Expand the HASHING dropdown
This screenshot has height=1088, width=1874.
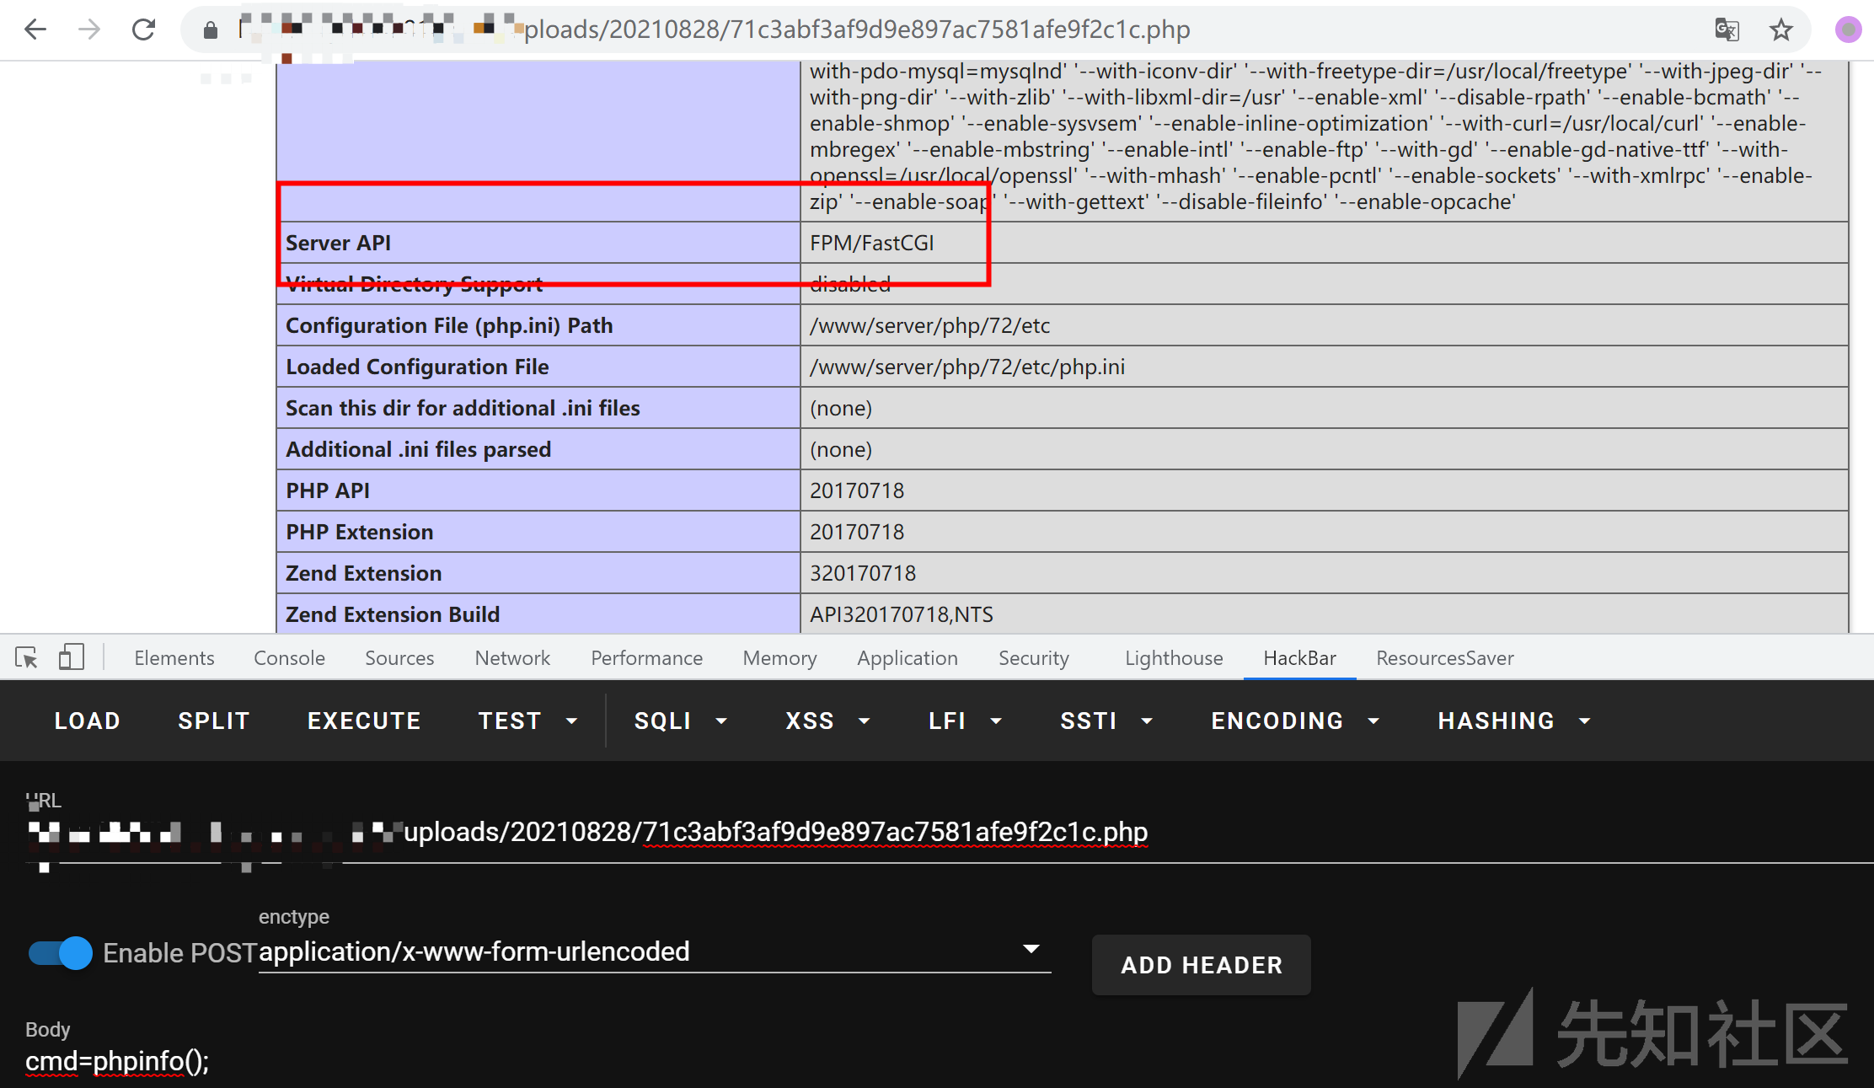[x=1513, y=721]
